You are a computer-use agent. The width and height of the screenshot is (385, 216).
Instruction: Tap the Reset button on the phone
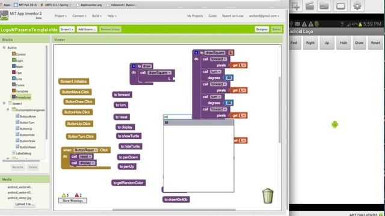pos(375,43)
